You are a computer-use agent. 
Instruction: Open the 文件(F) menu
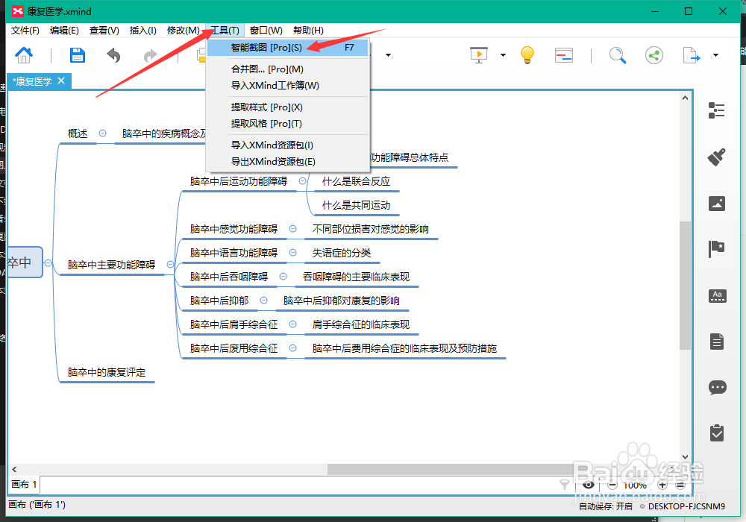(x=25, y=31)
